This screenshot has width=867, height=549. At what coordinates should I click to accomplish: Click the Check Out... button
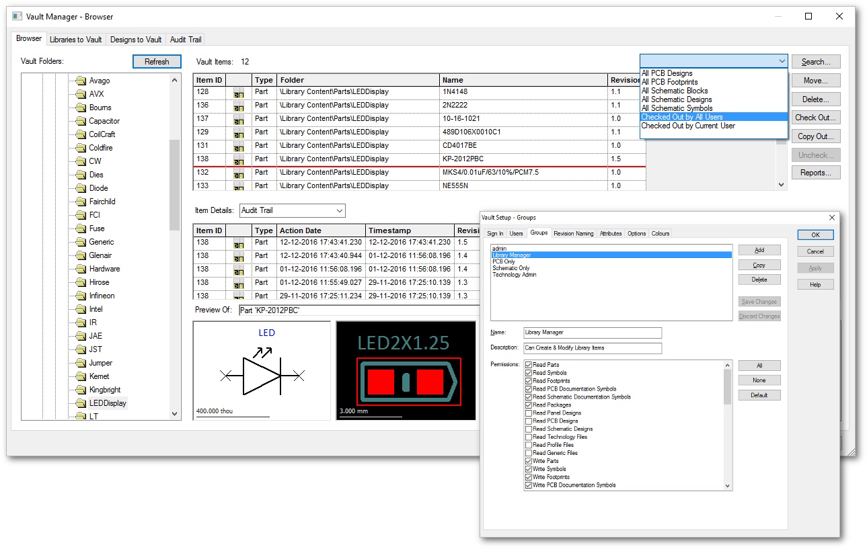(815, 118)
